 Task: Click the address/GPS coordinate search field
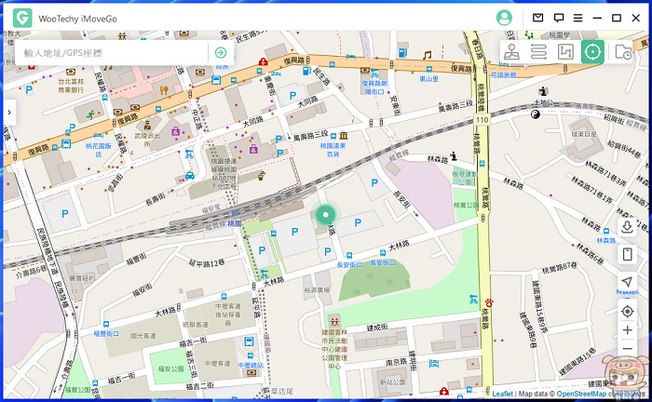pos(112,53)
